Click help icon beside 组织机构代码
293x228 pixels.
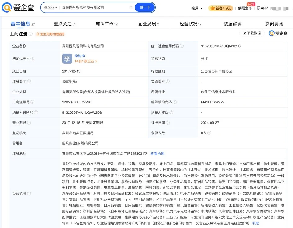point(175,102)
